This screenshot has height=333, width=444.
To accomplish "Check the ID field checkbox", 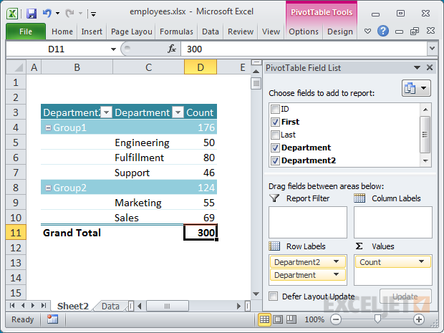I will [x=274, y=109].
